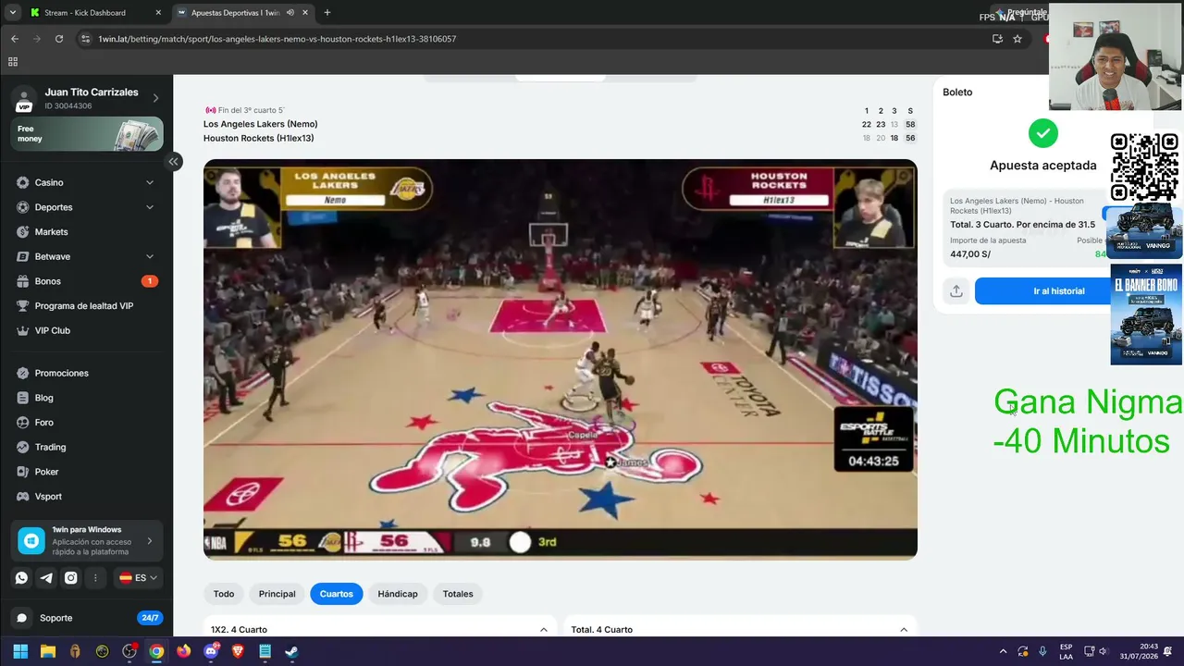Open the Foro sidebar link
This screenshot has height=666, width=1184.
[44, 423]
